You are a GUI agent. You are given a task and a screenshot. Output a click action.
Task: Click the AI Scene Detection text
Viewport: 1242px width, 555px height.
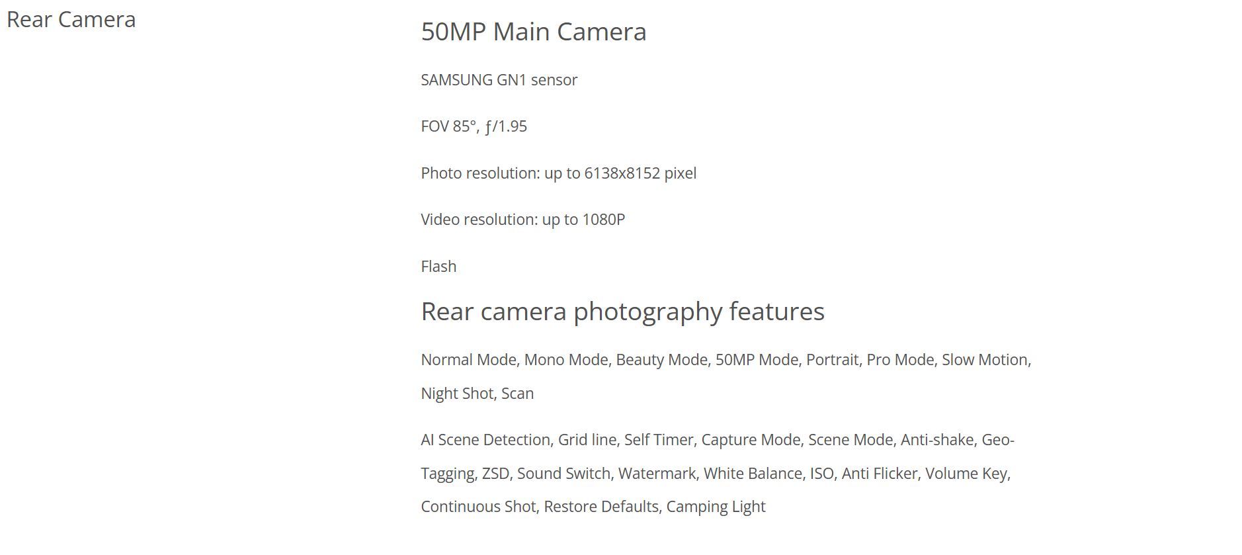click(x=485, y=440)
